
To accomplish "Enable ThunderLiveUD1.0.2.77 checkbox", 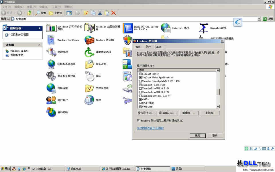I will (x=140, y=92).
